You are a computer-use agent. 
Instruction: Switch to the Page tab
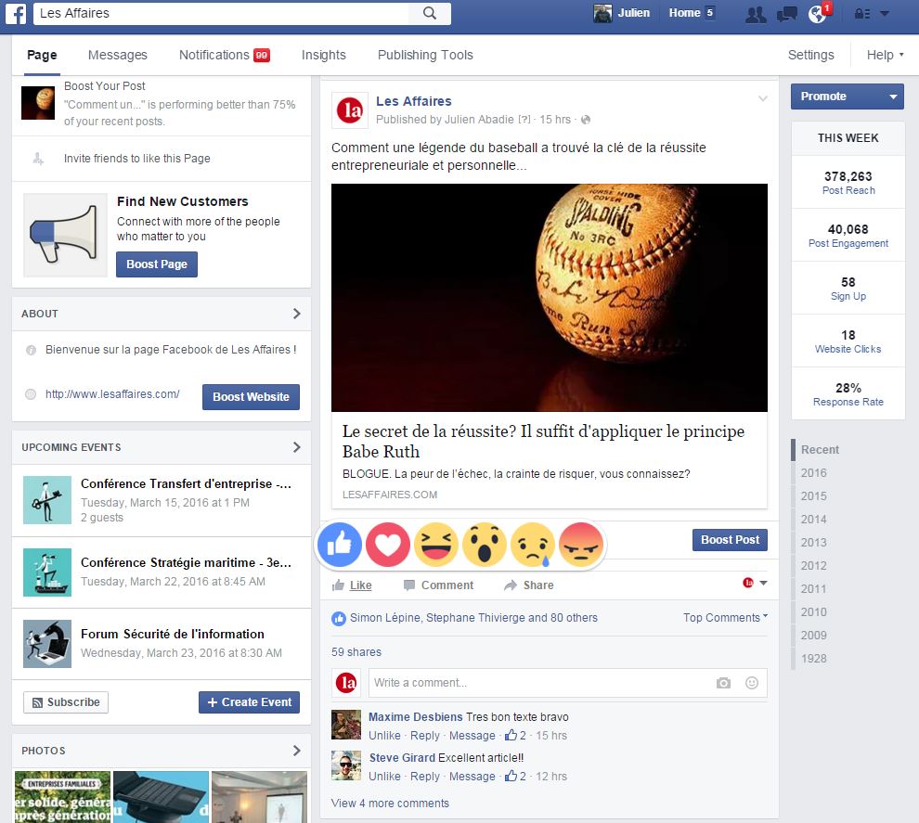point(42,55)
